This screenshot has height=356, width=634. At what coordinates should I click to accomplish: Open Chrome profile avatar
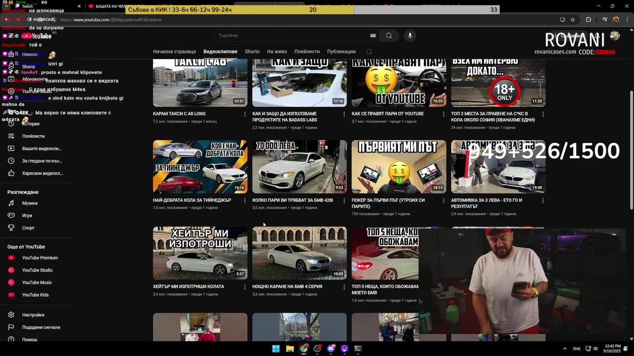[616, 20]
